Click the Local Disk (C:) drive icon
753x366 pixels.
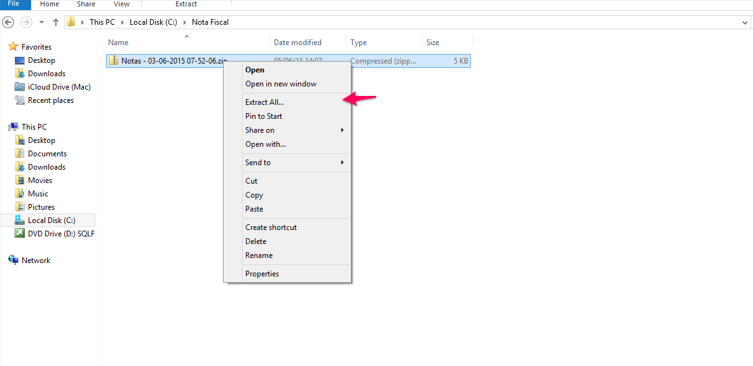(x=20, y=220)
